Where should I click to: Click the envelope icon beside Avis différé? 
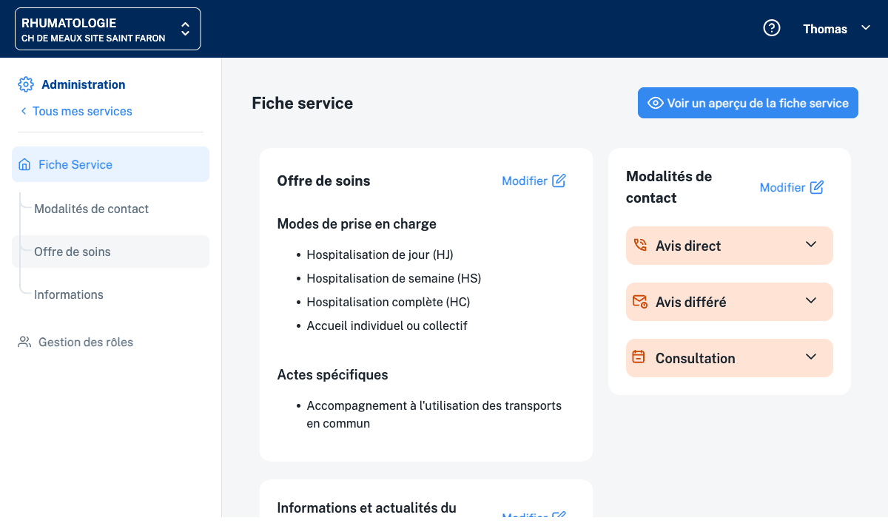639,302
